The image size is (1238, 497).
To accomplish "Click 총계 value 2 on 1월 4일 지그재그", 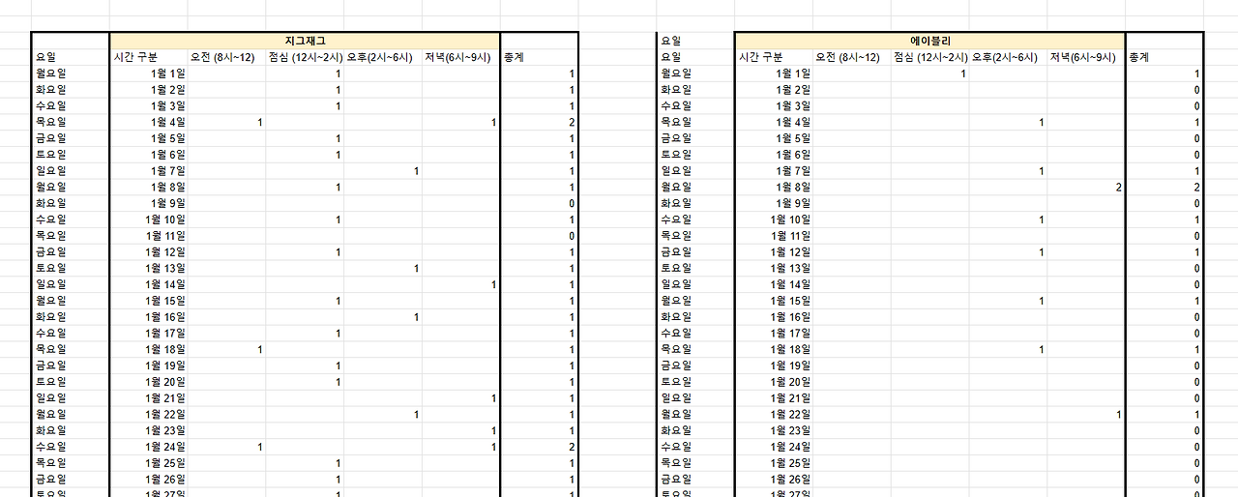I will coord(573,122).
